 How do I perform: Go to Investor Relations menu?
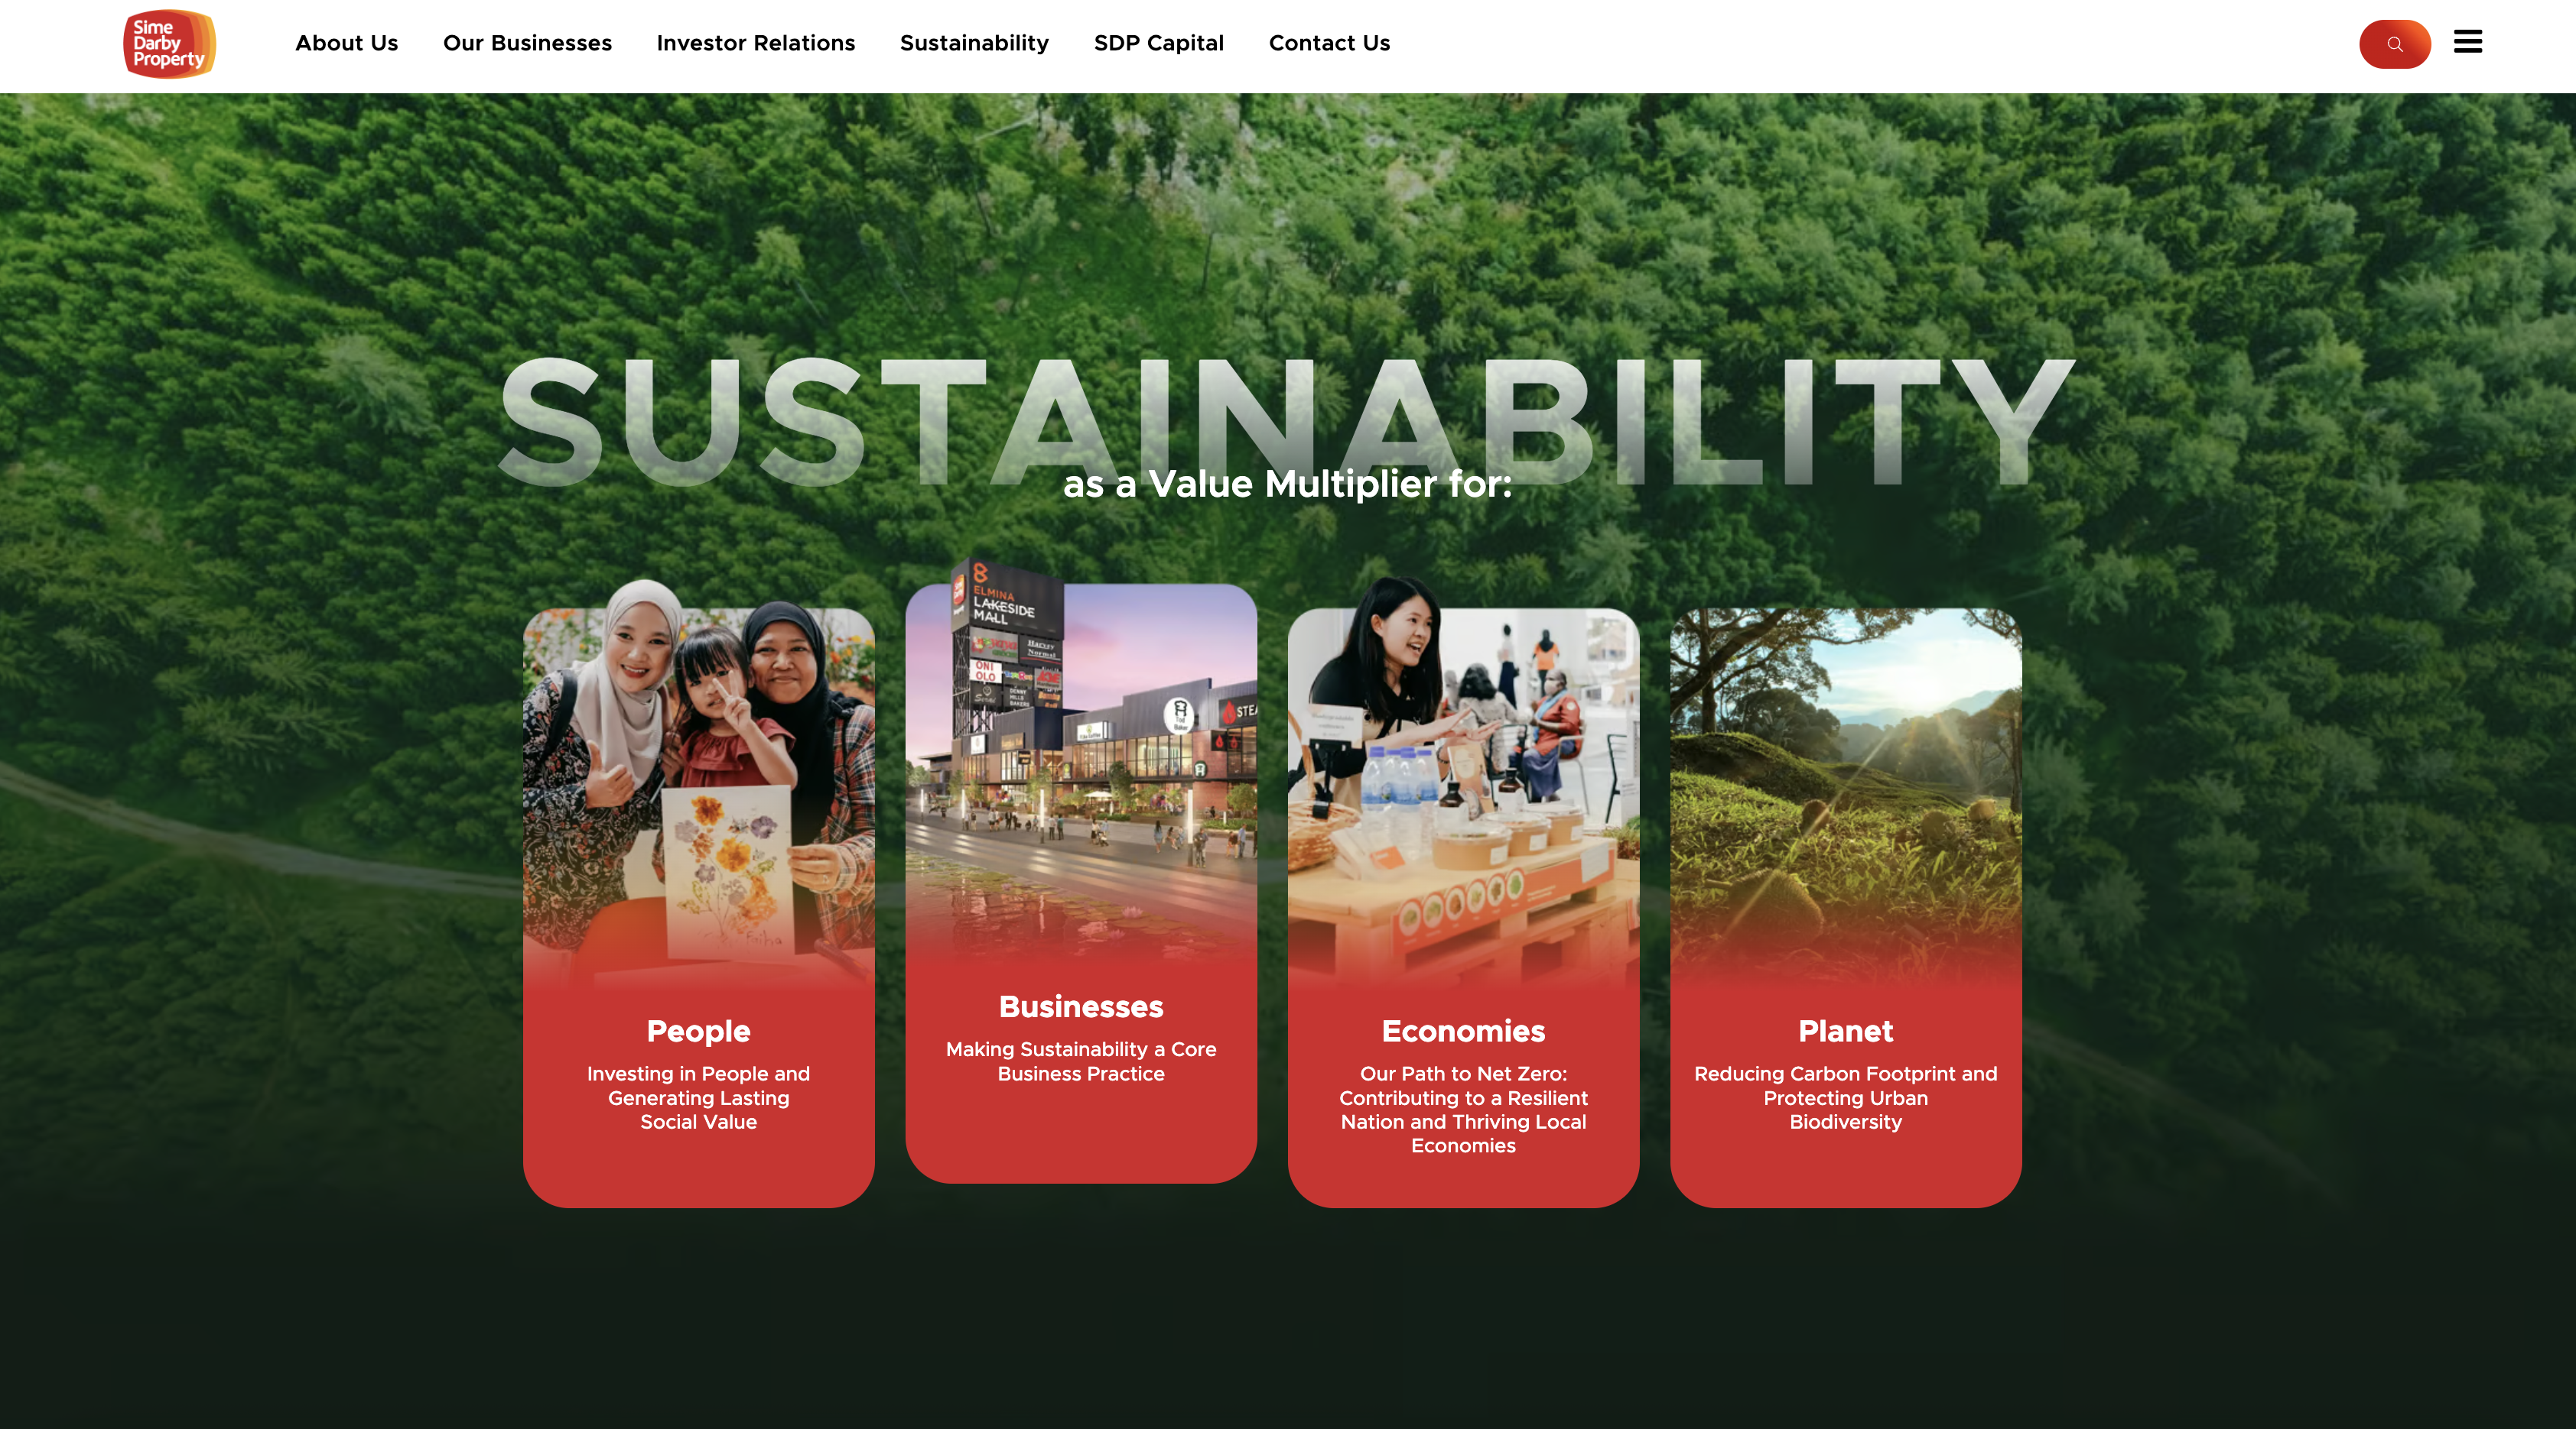point(755,43)
